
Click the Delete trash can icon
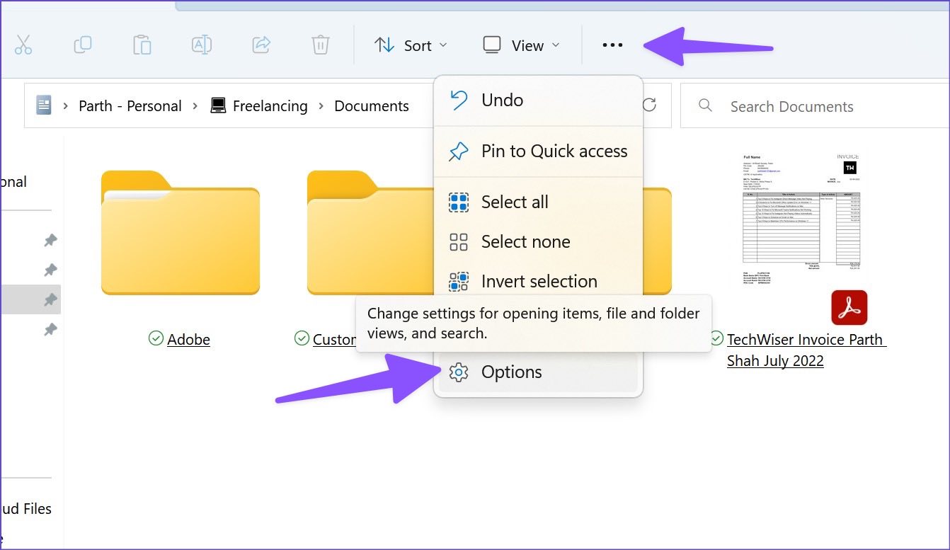(321, 45)
